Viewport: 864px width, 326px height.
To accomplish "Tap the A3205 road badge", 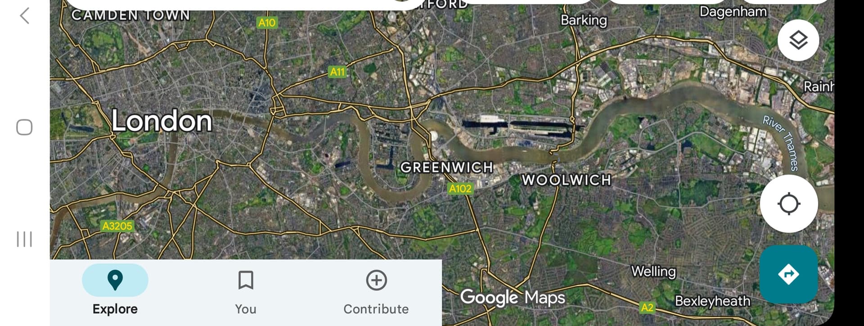I will click(x=117, y=226).
